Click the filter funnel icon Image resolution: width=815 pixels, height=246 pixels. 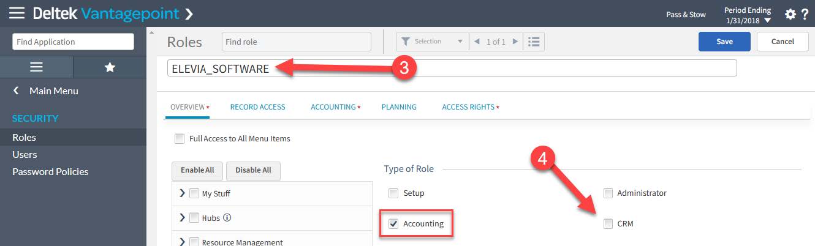coord(405,42)
